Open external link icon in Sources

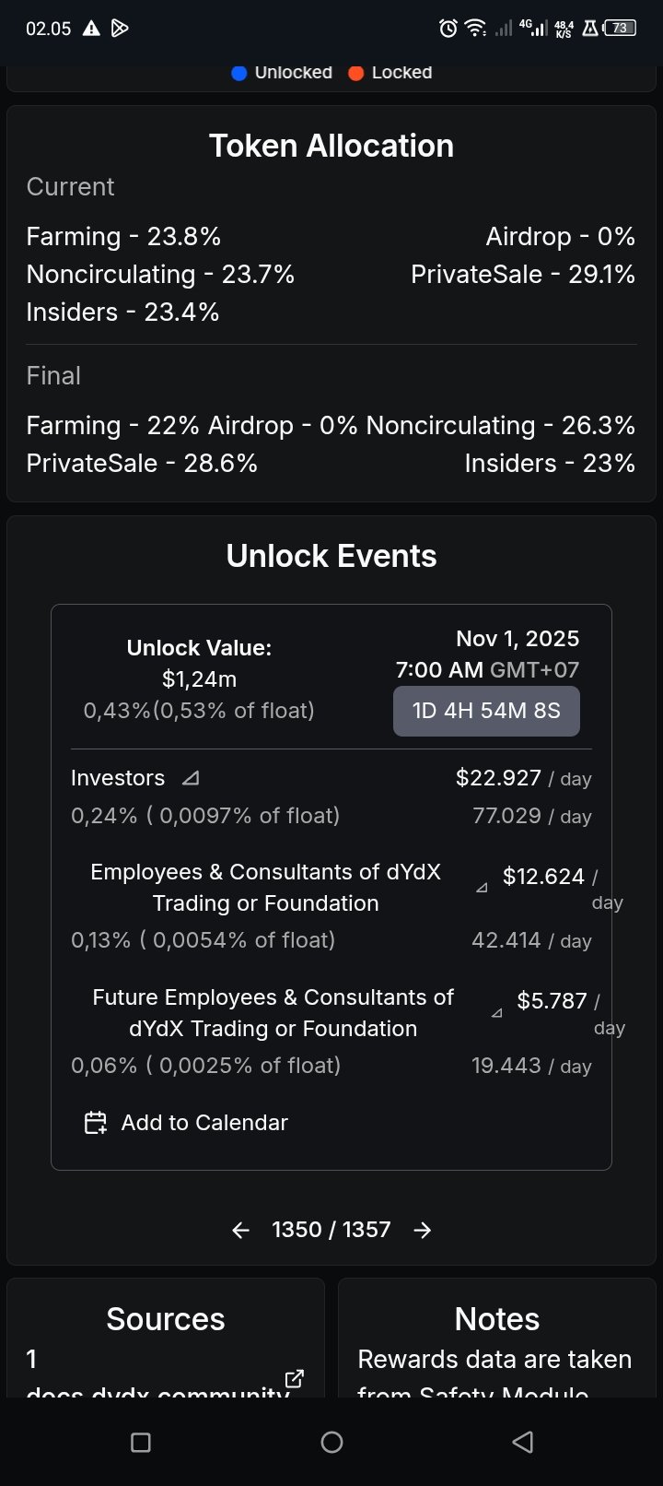[295, 1379]
